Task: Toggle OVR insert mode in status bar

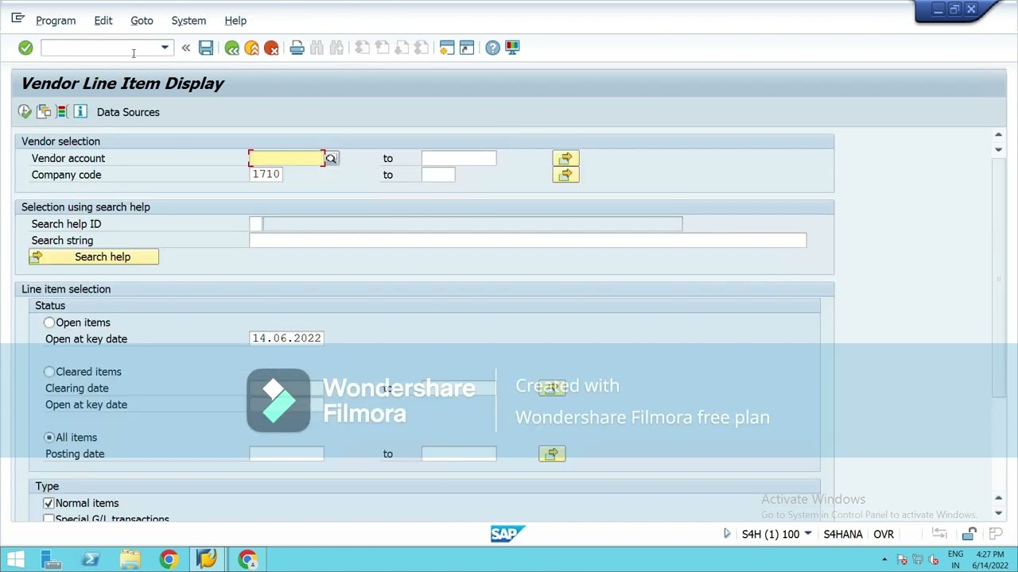Action: point(884,534)
